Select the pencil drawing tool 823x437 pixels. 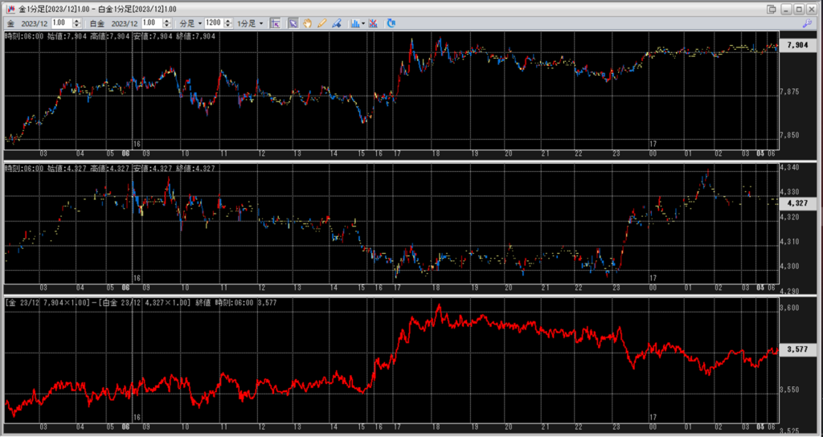point(321,23)
